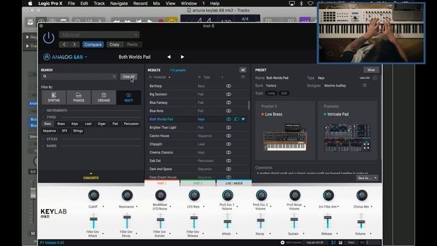437x246 pixels.
Task: Toggle the Lead type filter
Action: coord(88,124)
